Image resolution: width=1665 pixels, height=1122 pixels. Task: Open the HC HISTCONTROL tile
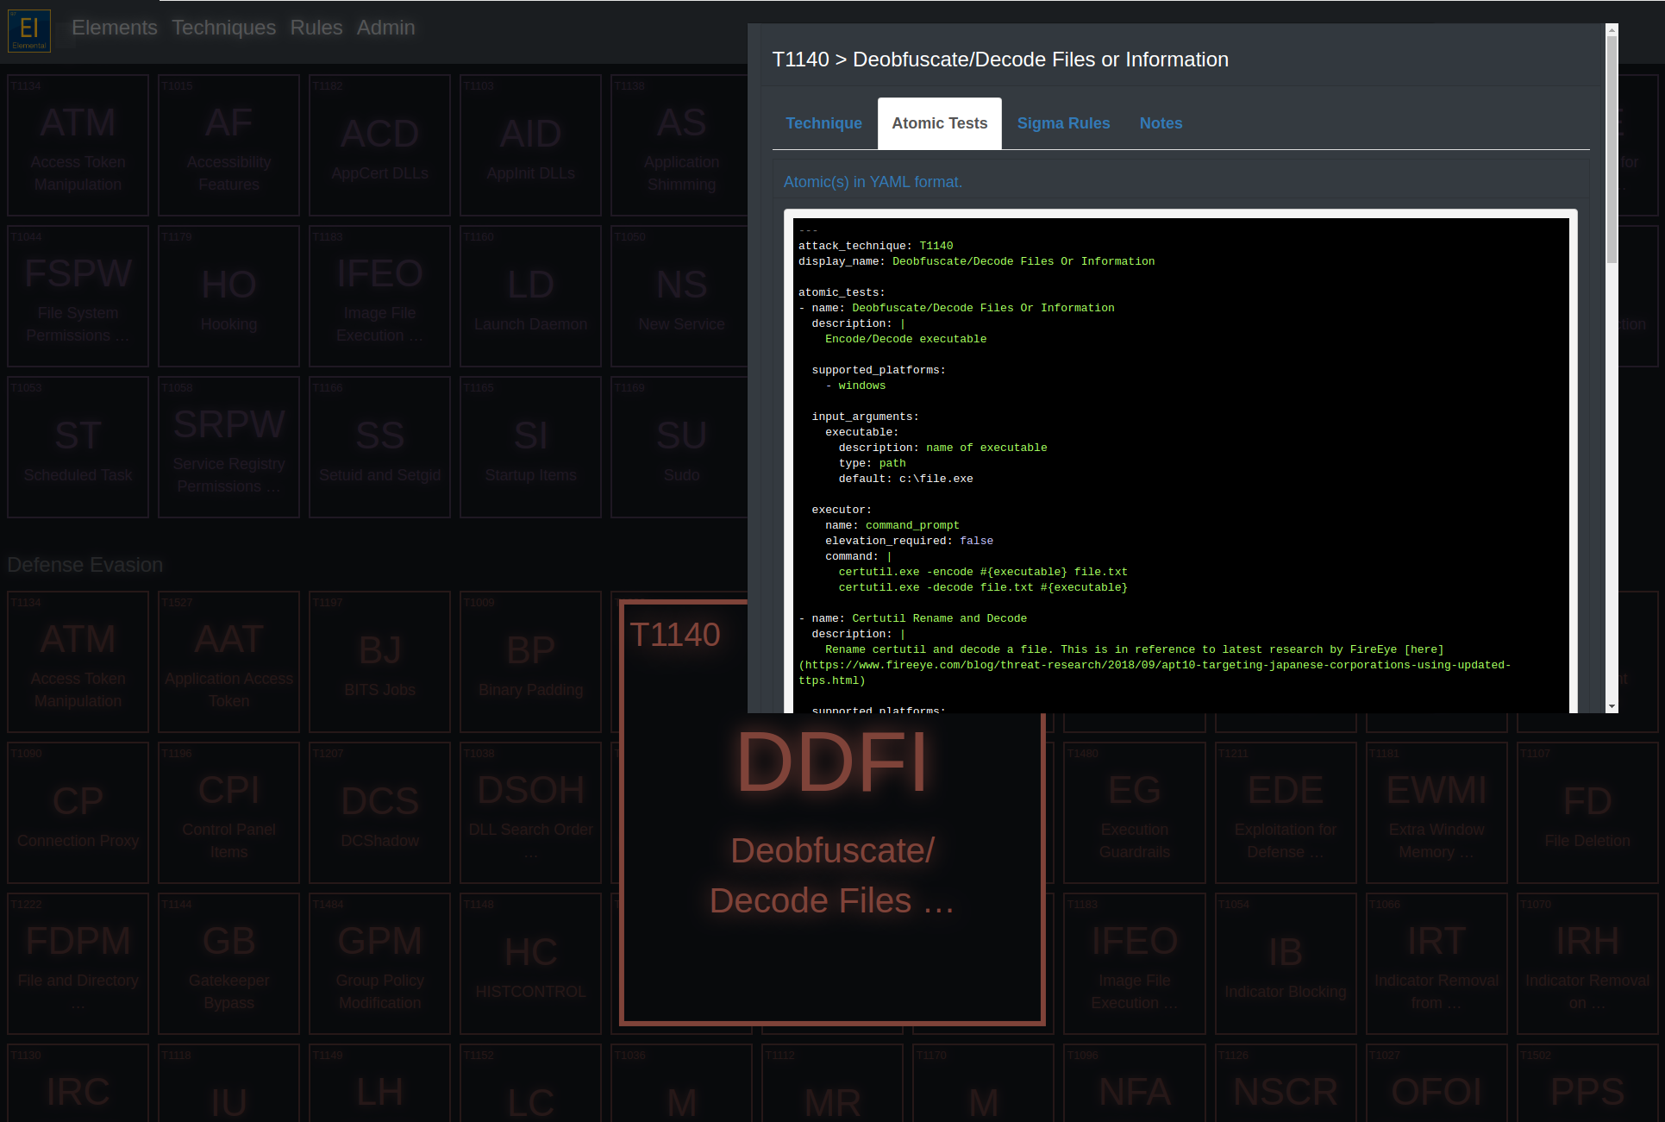tap(531, 963)
